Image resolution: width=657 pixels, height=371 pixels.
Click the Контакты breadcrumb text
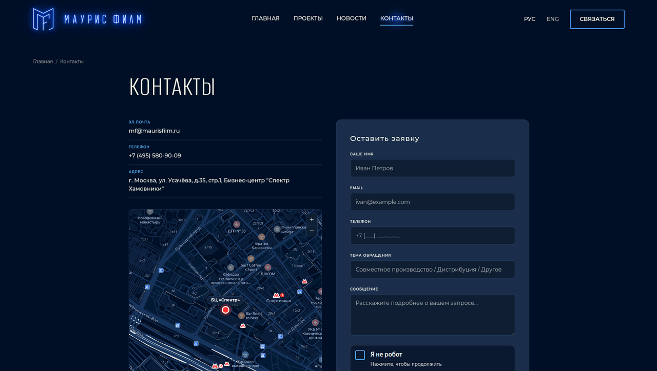point(72,61)
